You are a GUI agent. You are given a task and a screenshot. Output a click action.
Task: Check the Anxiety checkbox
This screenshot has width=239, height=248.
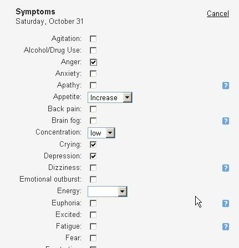click(93, 74)
